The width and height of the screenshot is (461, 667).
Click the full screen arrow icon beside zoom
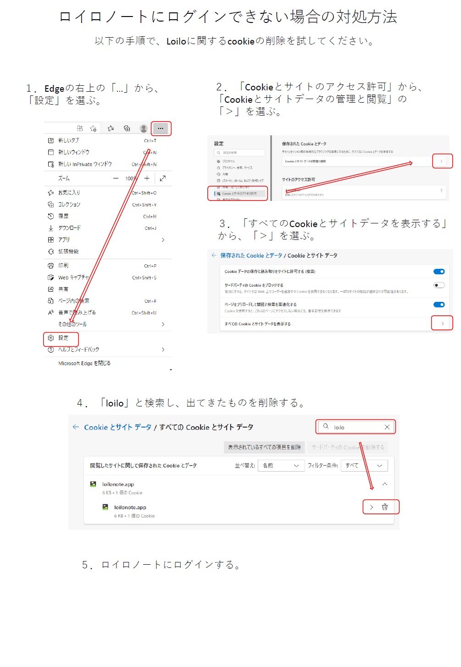pos(162,178)
